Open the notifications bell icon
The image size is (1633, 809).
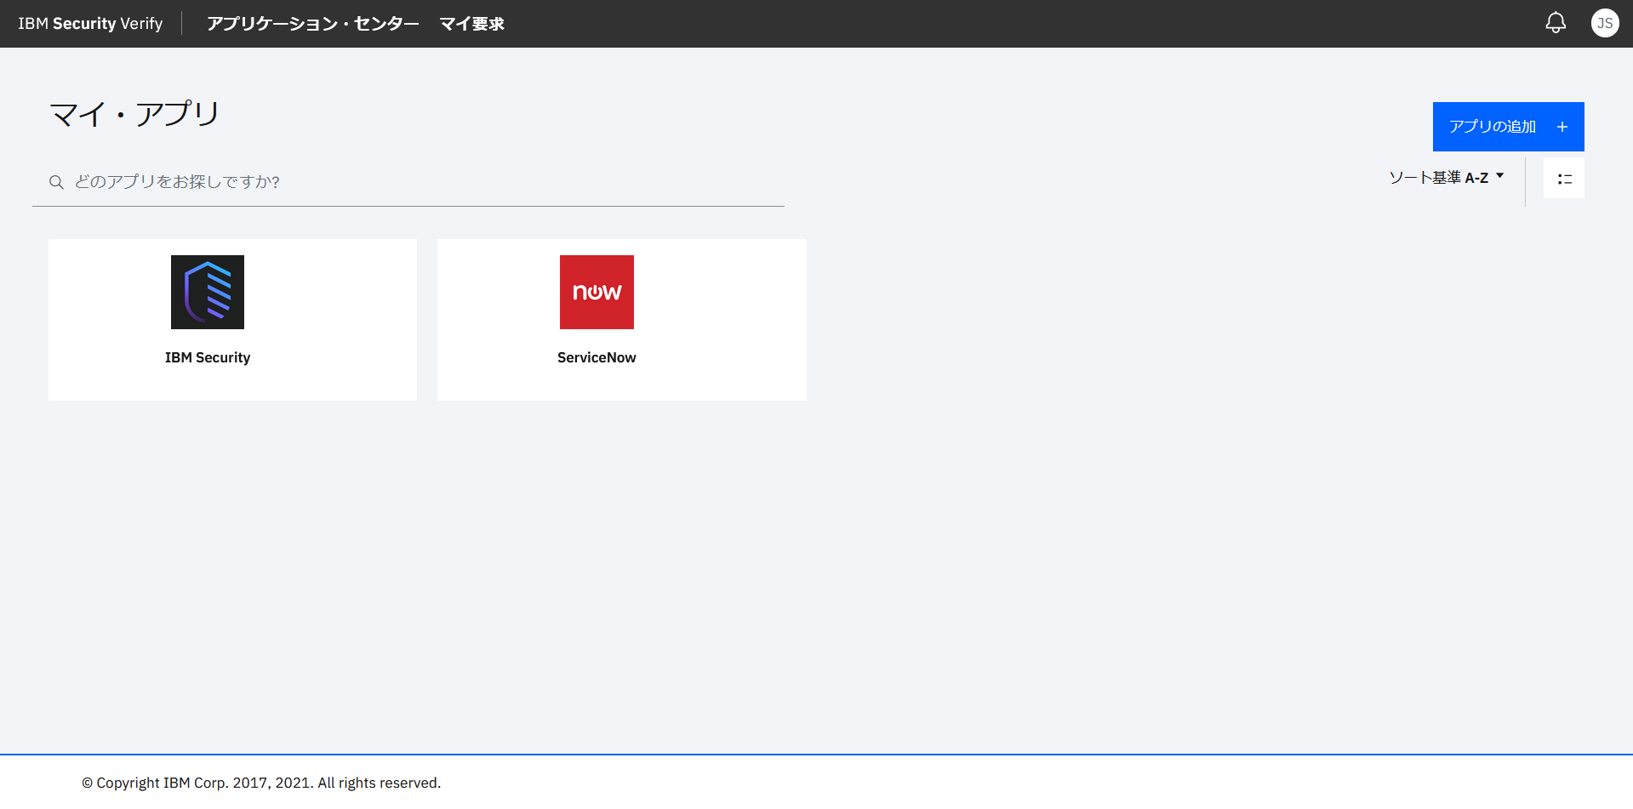coord(1556,23)
